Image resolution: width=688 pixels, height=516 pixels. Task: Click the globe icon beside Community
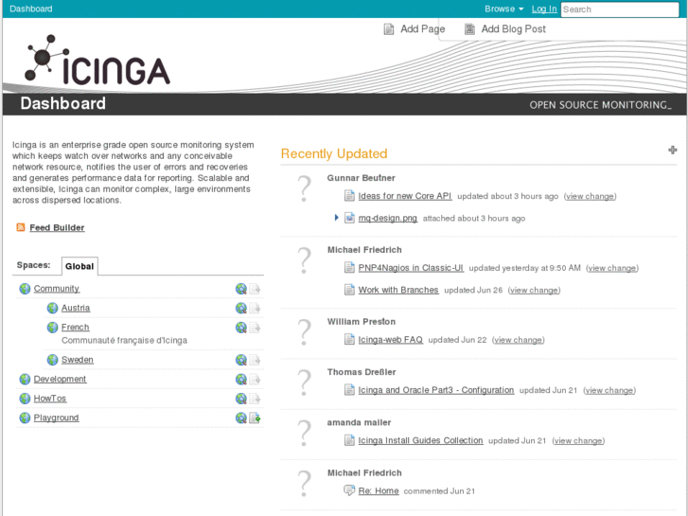click(25, 289)
